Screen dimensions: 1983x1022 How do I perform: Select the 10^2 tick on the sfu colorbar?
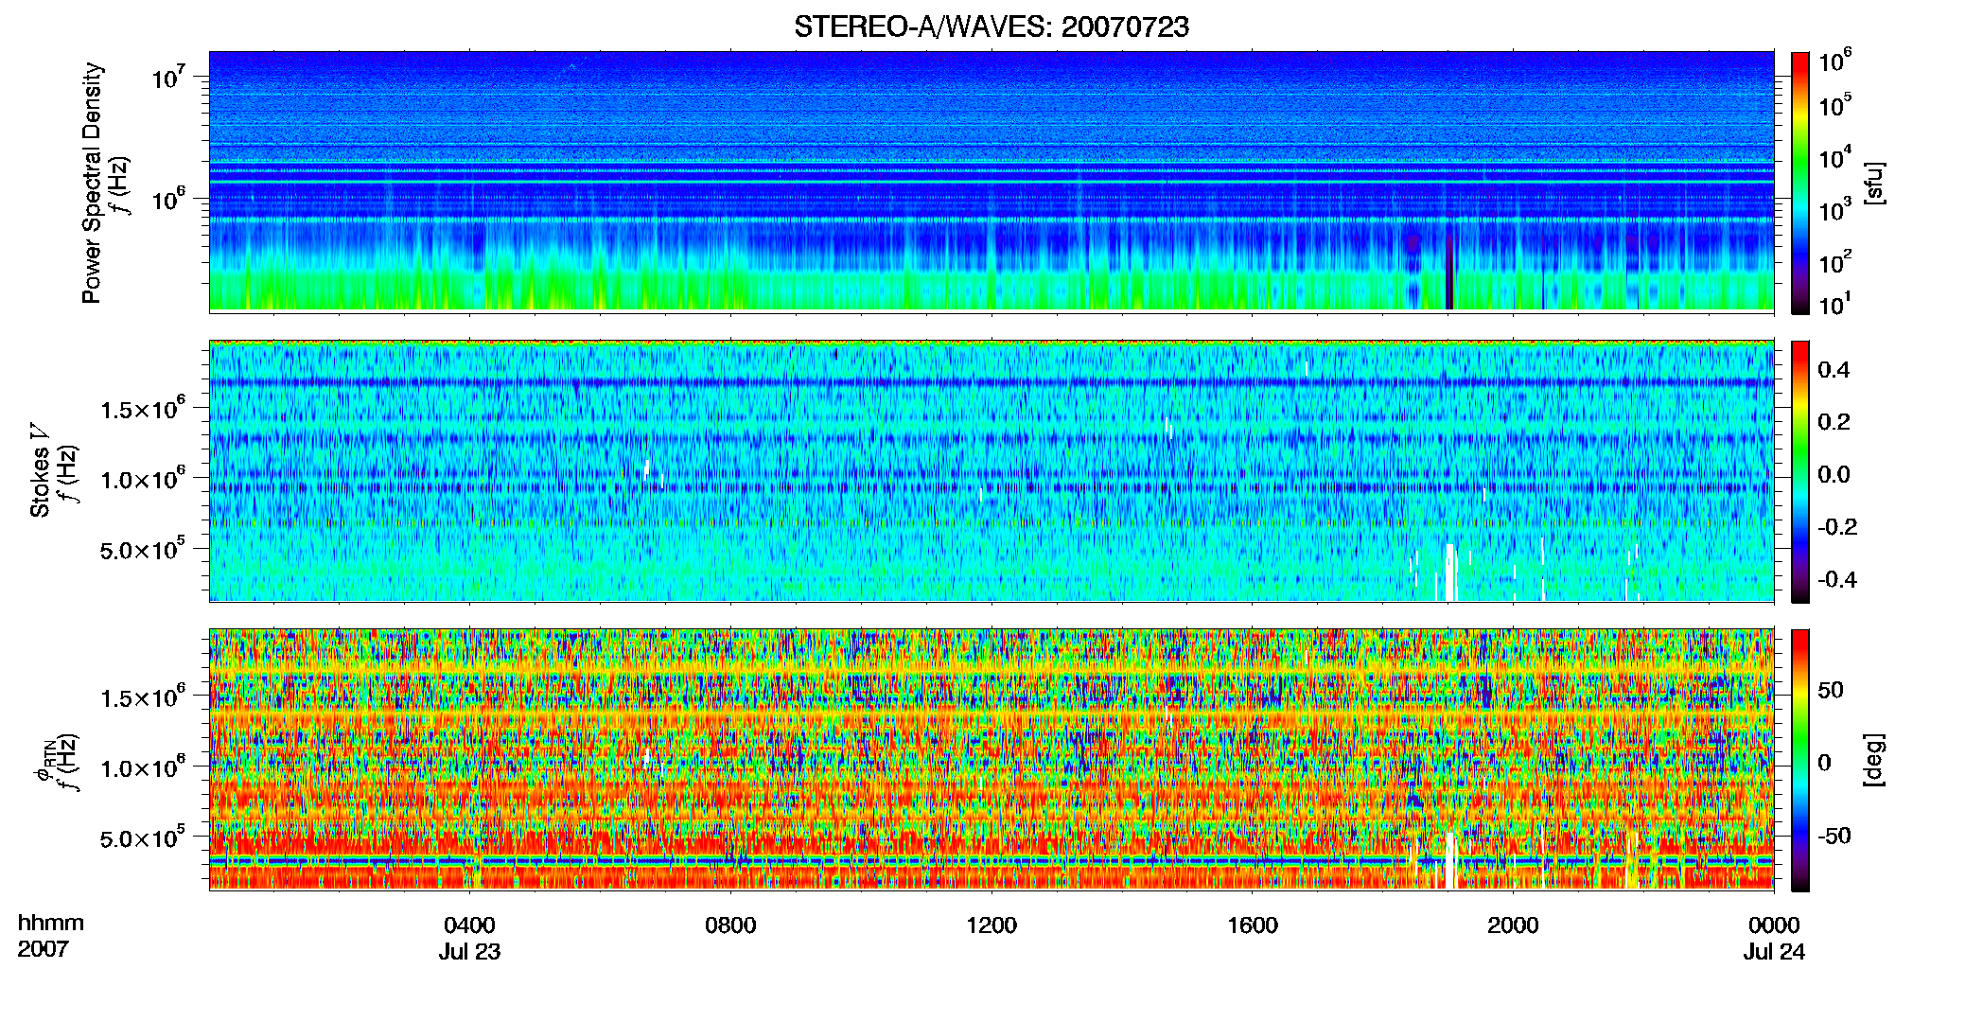(x=1835, y=261)
